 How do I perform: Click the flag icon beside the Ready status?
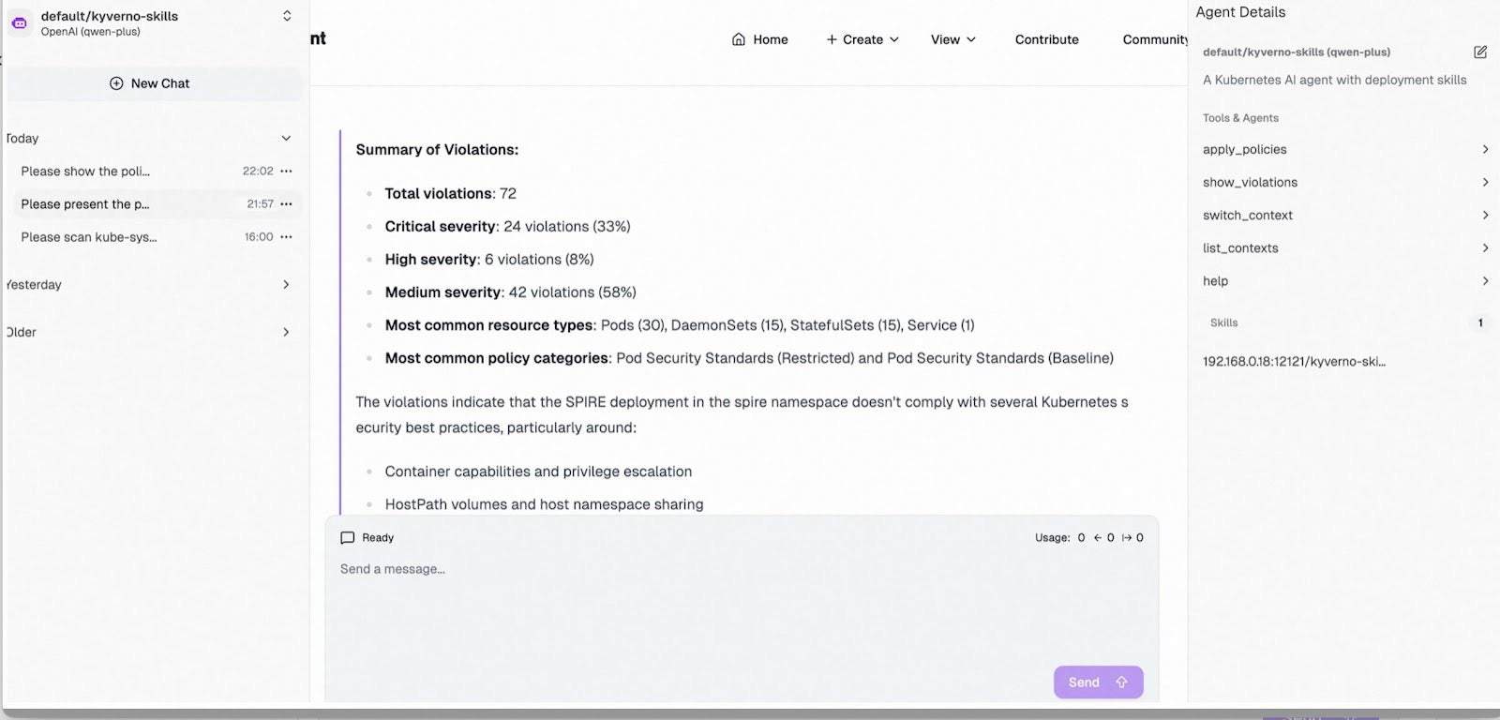pyautogui.click(x=346, y=536)
